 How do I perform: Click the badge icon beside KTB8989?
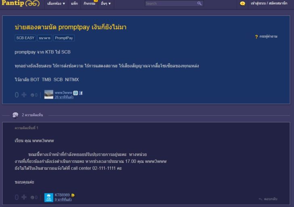[73, 195]
